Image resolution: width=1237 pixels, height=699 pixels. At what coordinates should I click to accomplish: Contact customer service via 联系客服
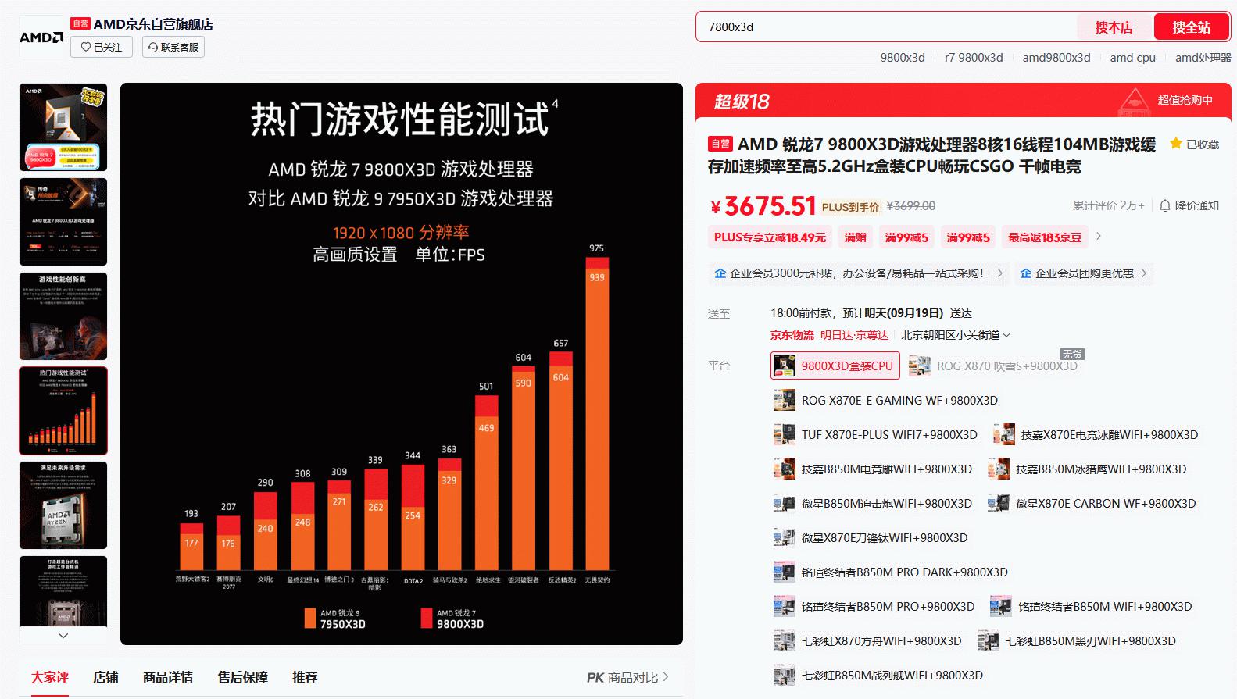click(173, 47)
